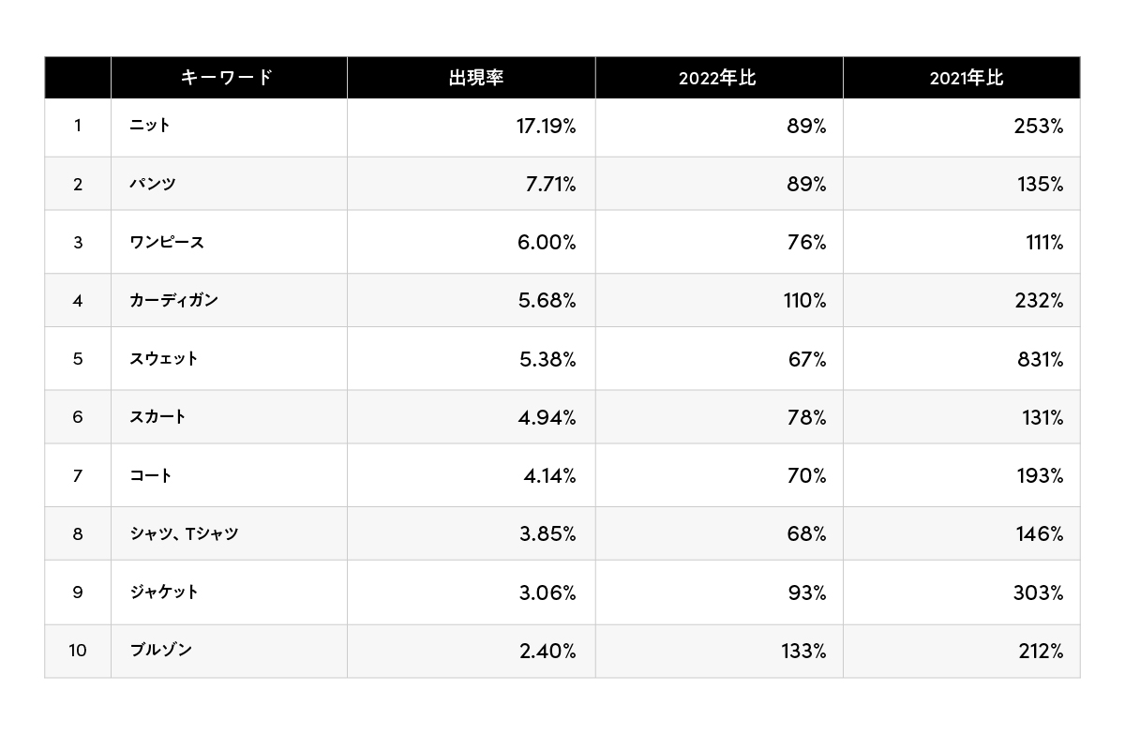
Task: Click the ジャケット keyword cell
Action: point(164,592)
